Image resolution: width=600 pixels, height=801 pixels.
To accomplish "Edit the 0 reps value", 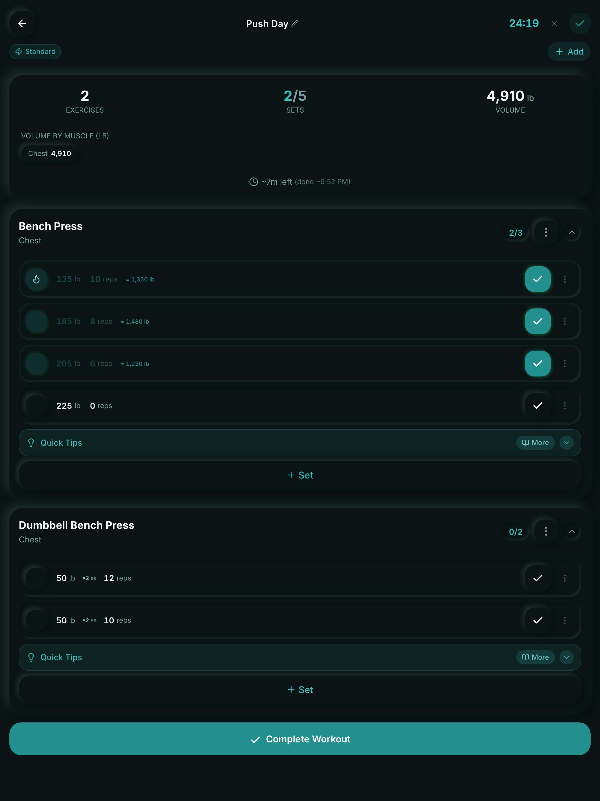I will pyautogui.click(x=93, y=406).
